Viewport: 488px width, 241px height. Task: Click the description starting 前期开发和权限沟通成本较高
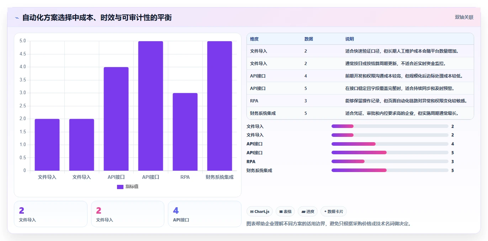(x=404, y=76)
